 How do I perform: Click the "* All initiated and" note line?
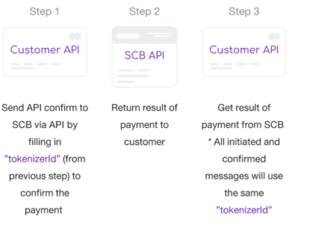(244, 142)
